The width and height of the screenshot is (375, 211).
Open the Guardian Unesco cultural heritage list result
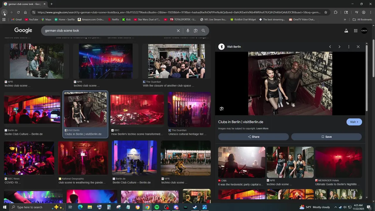pyautogui.click(x=189, y=110)
